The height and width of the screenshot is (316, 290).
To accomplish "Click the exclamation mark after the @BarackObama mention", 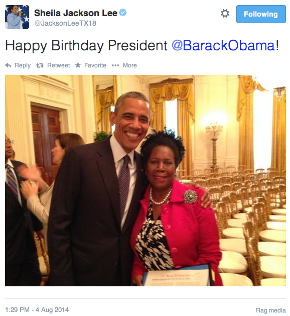I will [x=277, y=45].
